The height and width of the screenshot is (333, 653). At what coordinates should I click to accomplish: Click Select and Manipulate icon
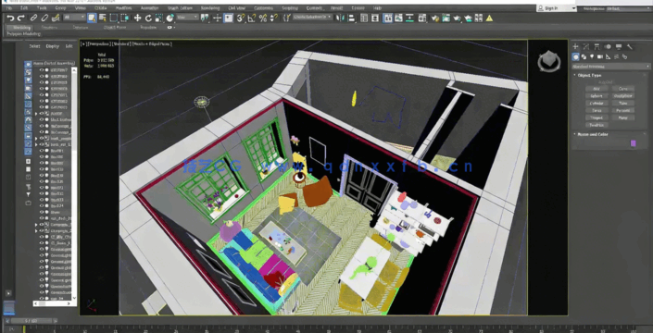(217, 18)
